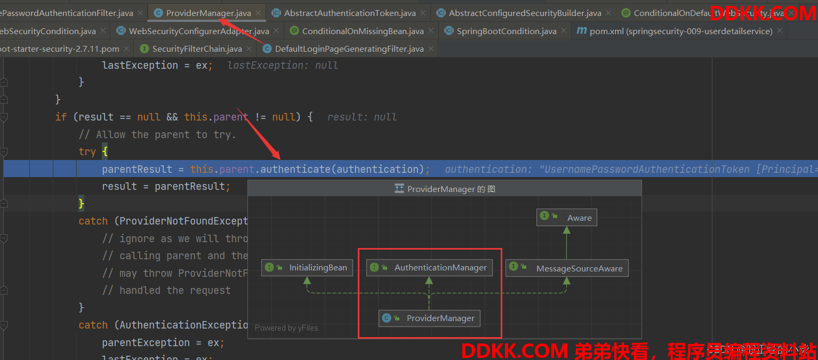Close the AbstractAuthenticationToken.java tab

click(x=423, y=13)
